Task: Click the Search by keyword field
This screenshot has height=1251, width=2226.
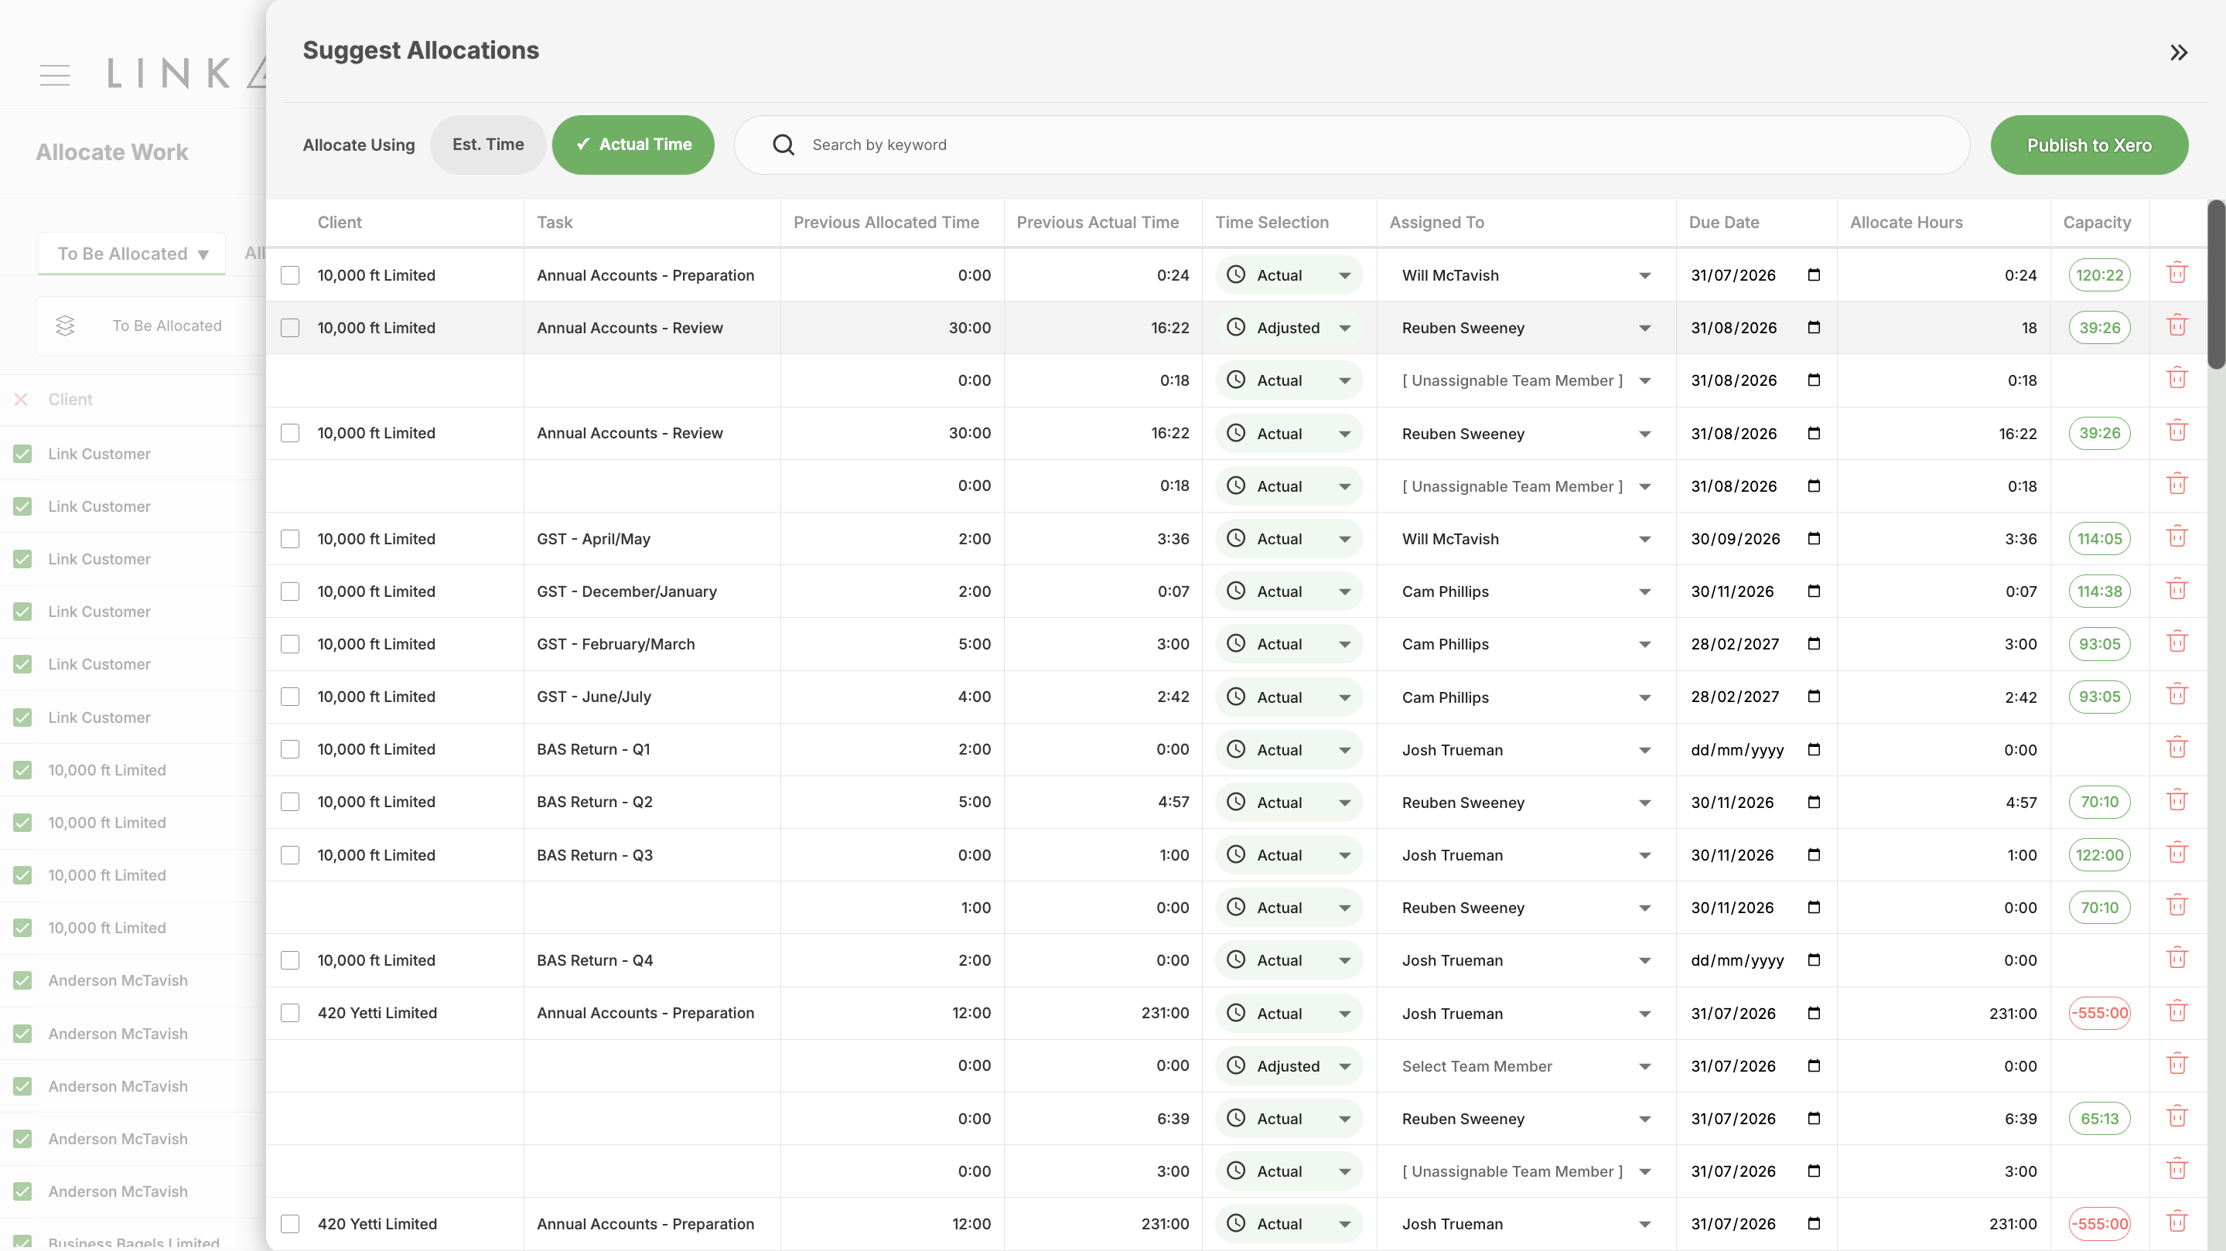Action: click(x=1351, y=145)
